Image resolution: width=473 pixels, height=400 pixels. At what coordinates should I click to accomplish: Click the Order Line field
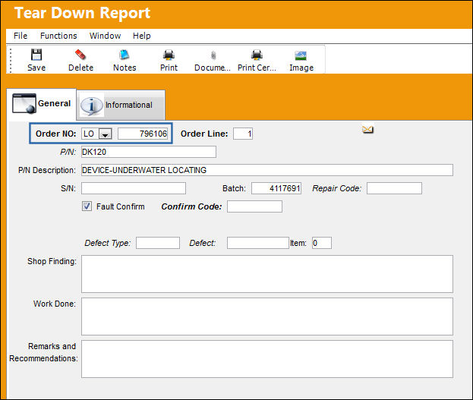tap(243, 134)
